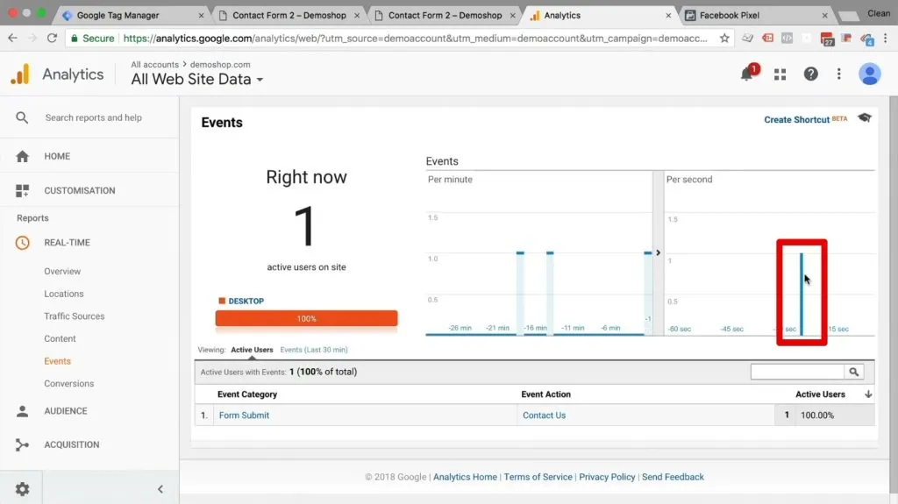Close the Google Tag Manager tab
Image resolution: width=898 pixels, height=504 pixels.
[201, 16]
